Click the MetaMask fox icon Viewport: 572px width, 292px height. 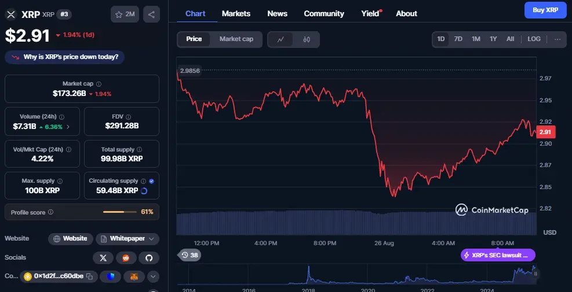[x=134, y=277]
